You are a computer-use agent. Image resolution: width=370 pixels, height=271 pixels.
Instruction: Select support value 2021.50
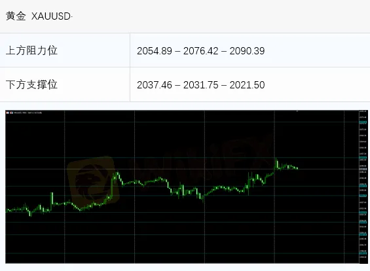(247, 85)
